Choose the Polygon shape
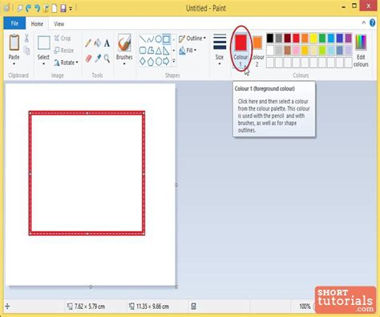 (151, 51)
